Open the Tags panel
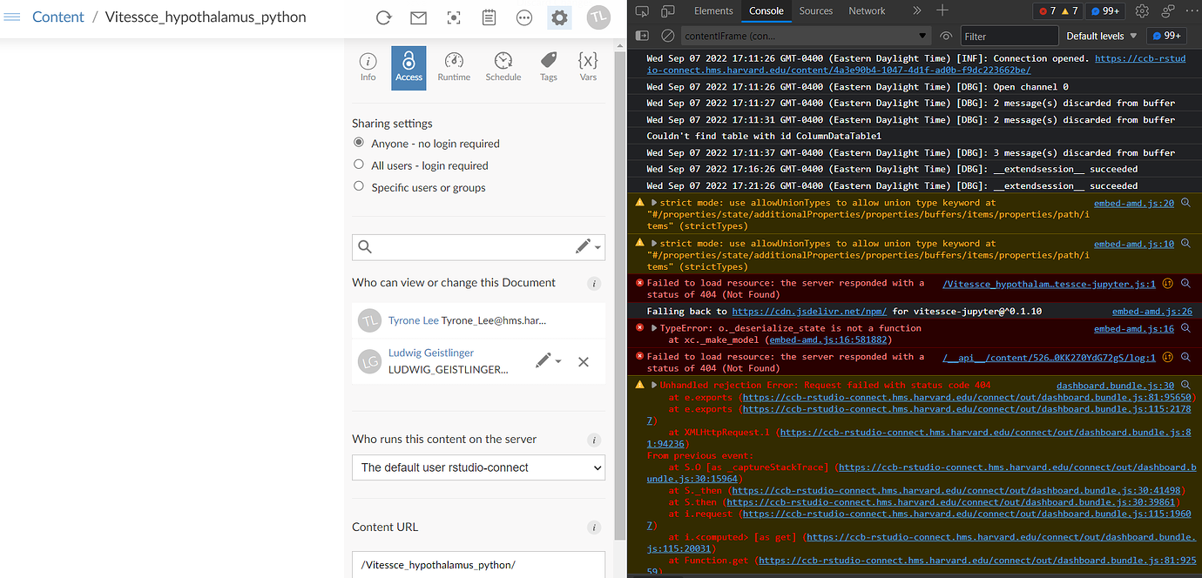The width and height of the screenshot is (1202, 578). click(x=548, y=67)
